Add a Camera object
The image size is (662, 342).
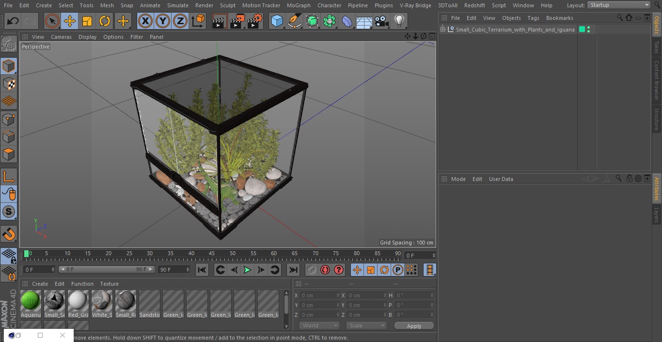tap(382, 21)
